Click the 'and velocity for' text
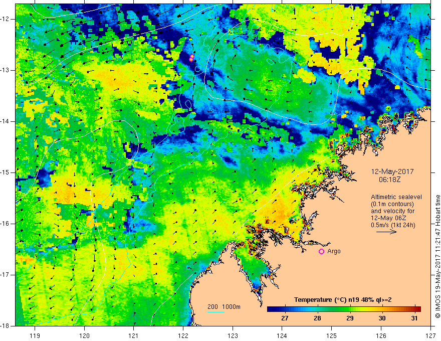 pos(392,211)
